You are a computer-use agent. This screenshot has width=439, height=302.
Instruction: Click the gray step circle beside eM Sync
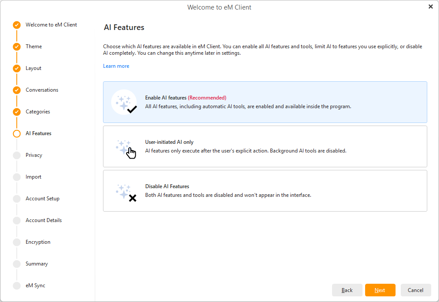click(x=17, y=285)
